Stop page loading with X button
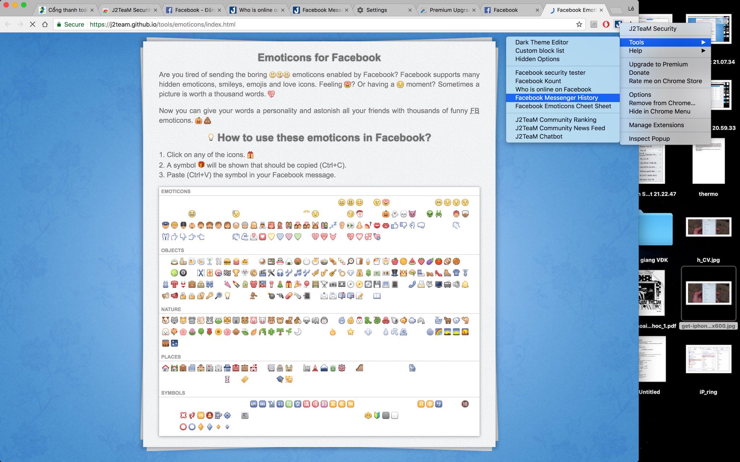The height and width of the screenshot is (462, 740). click(33, 24)
